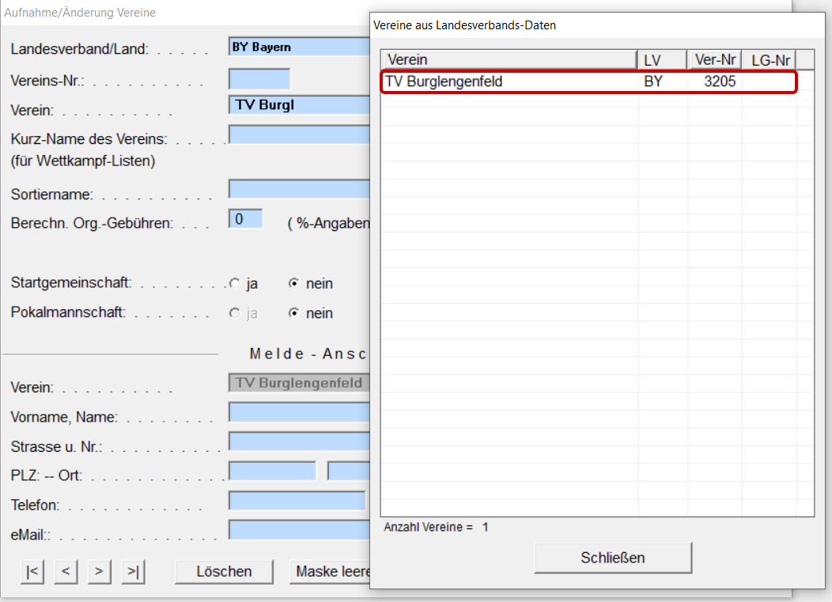Click into the Sortiername field
The image size is (832, 602).
(299, 189)
